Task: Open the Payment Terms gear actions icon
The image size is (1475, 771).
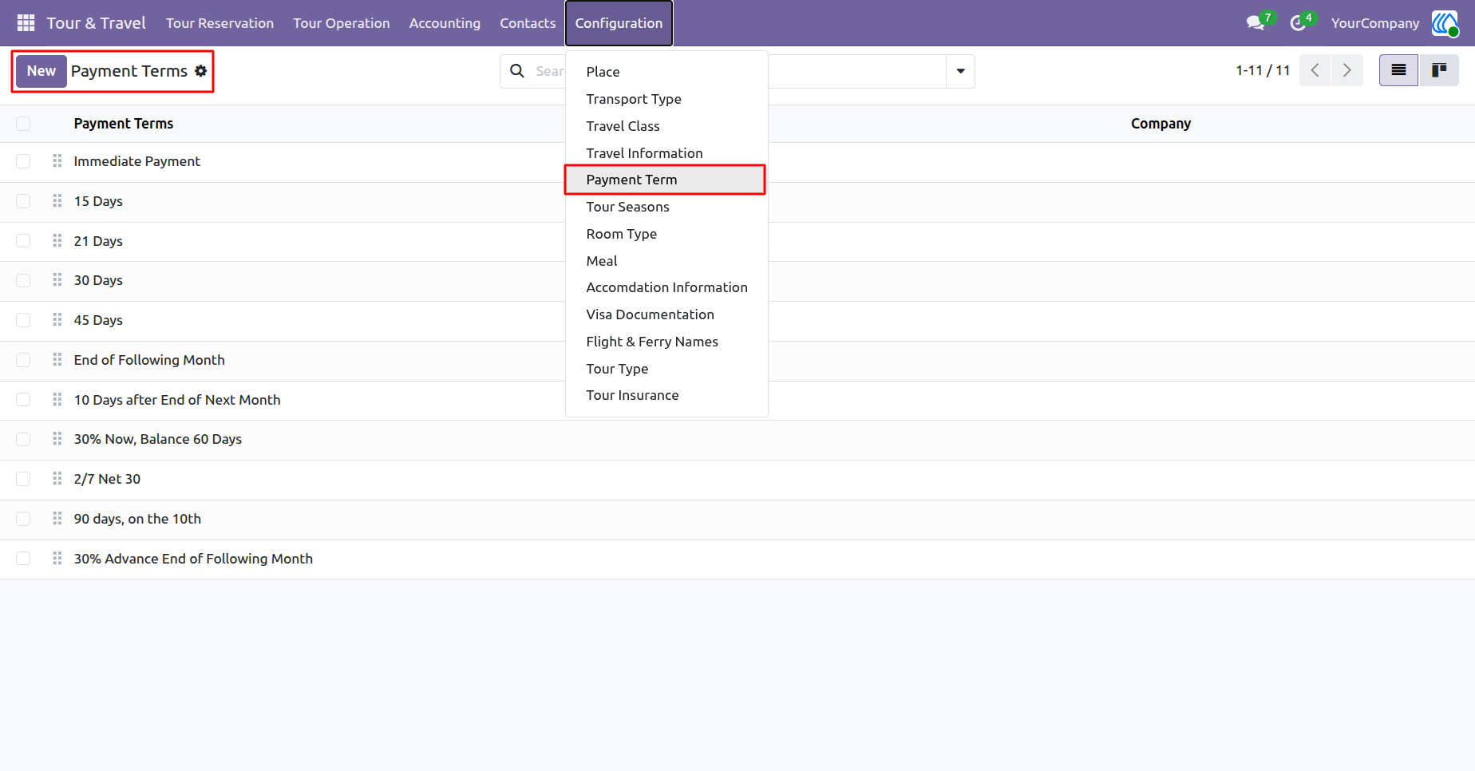Action: 201,71
